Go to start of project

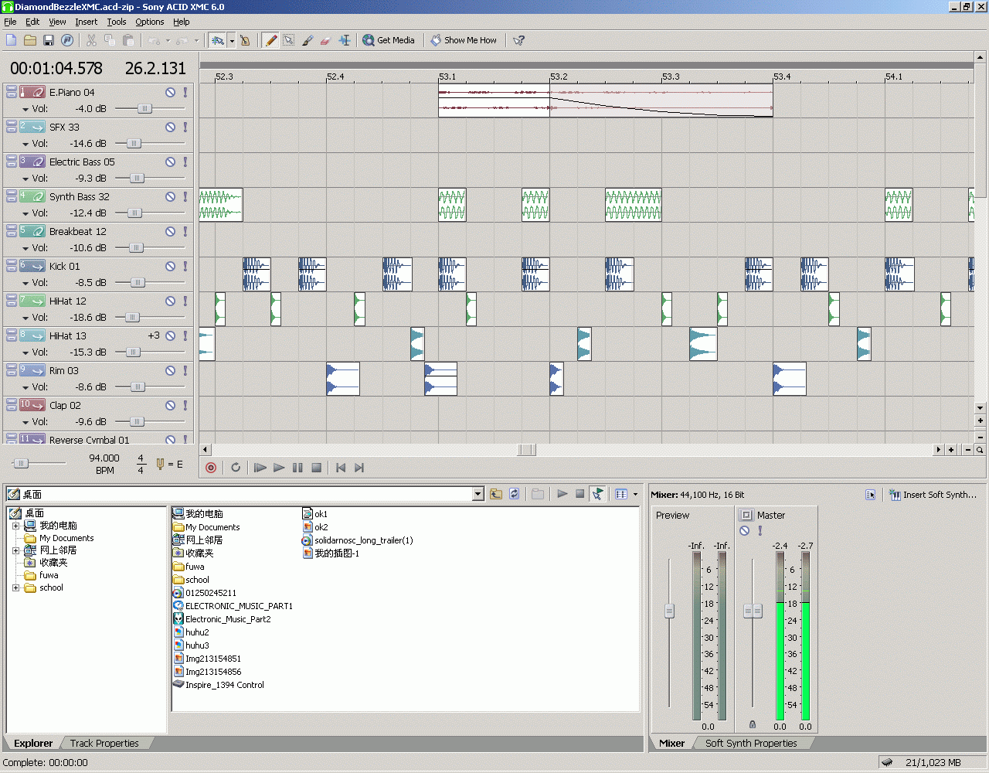pos(341,468)
